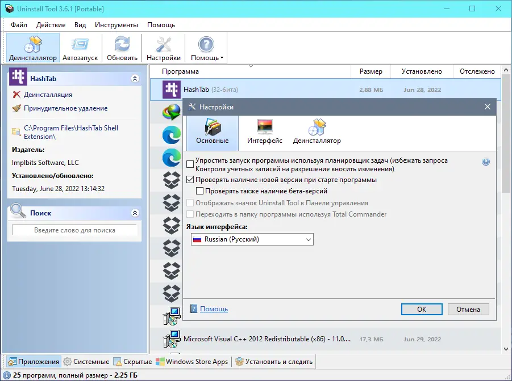Sort by the Установлено column header

(x=422, y=71)
